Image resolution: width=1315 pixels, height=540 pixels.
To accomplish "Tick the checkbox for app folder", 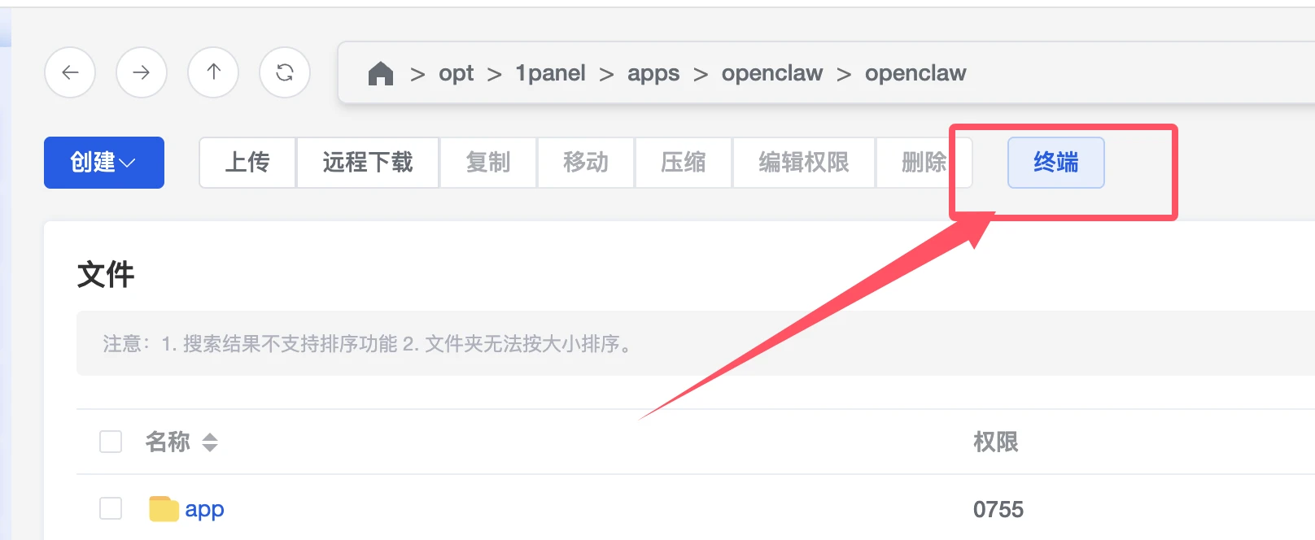I will click(111, 508).
